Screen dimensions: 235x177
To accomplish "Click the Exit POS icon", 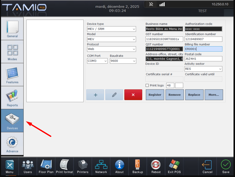I will point(174,166).
